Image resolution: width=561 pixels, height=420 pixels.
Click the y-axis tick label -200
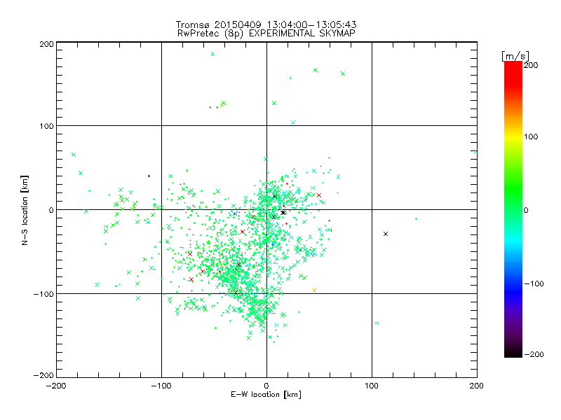click(x=43, y=375)
